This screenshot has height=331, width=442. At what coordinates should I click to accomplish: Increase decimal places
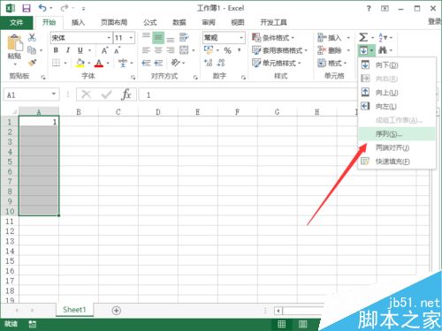click(x=209, y=63)
